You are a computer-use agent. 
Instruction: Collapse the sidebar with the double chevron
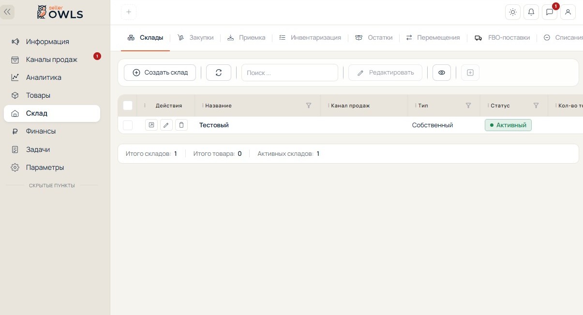(7, 12)
